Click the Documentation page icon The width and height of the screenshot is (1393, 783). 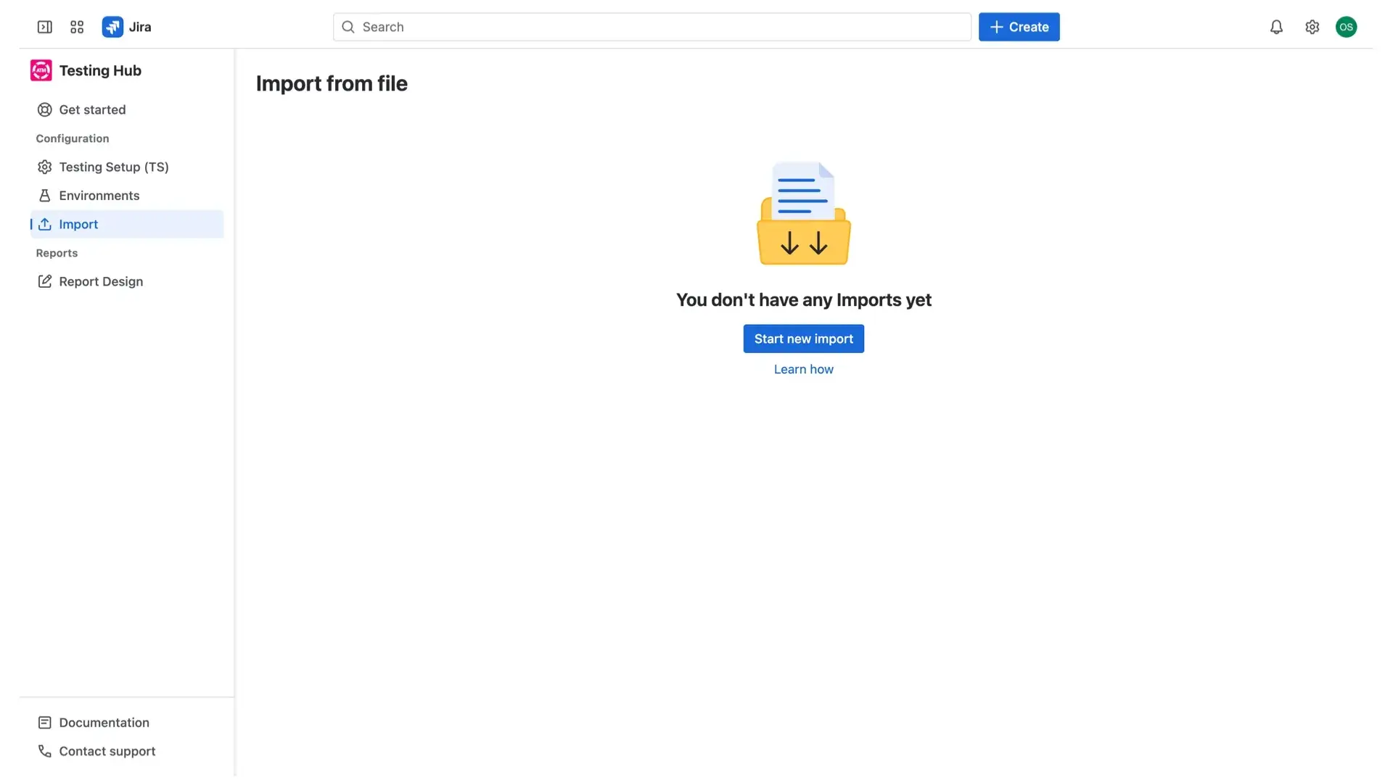(44, 722)
